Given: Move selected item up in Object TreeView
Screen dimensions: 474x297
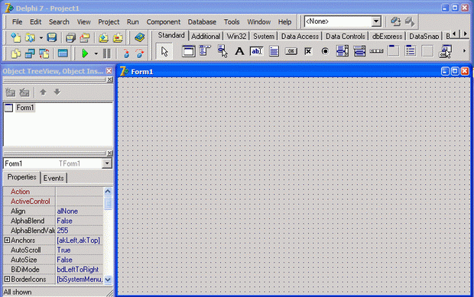Looking at the screenshot, I should pos(44,92).
